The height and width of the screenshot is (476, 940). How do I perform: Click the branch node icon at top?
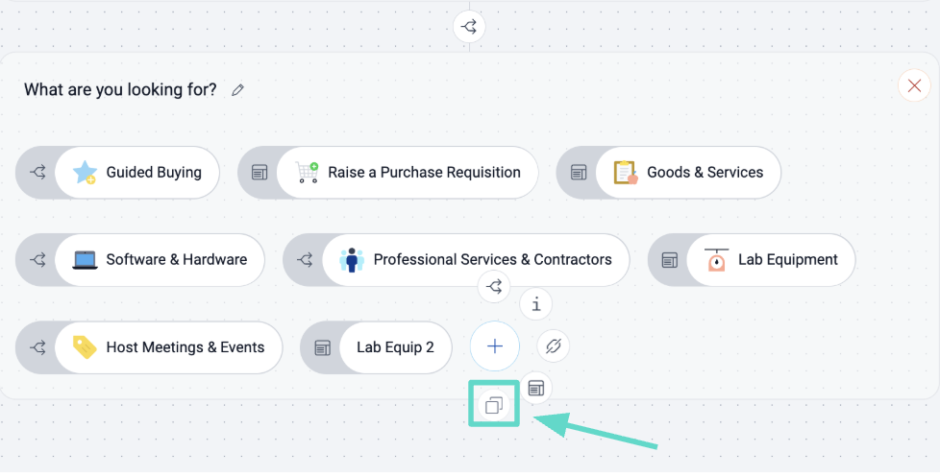(469, 27)
